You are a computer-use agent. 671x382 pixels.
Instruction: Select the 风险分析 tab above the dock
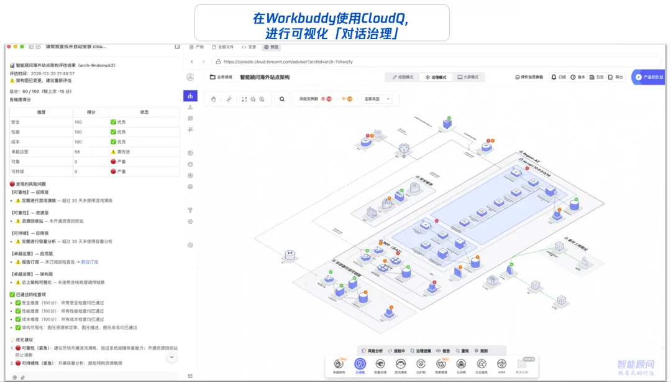pyautogui.click(x=372, y=351)
